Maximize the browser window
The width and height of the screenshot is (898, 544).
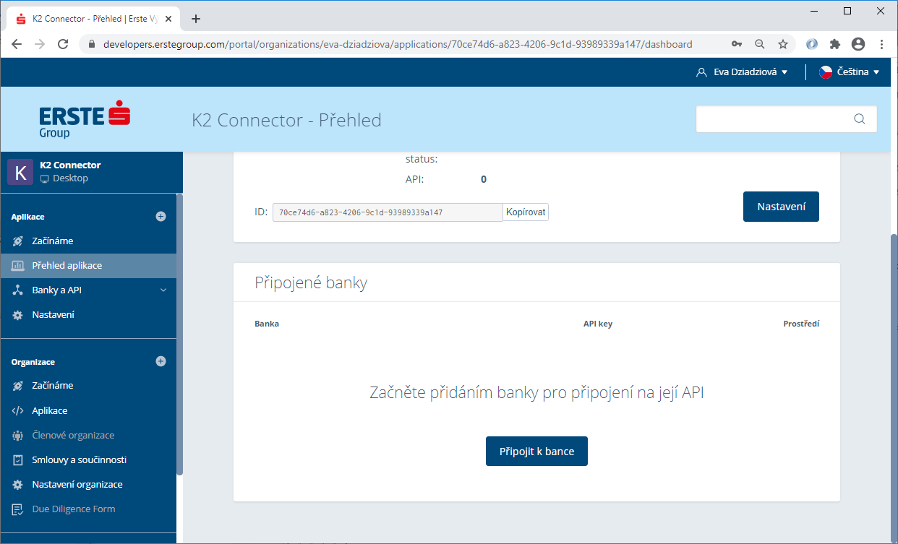847,11
